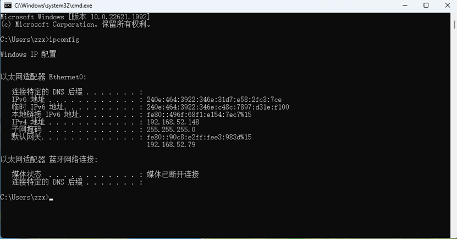Image resolution: width=457 pixels, height=239 pixels.
Task: Click the subnet mask 255.255.255.0
Action: [171, 129]
